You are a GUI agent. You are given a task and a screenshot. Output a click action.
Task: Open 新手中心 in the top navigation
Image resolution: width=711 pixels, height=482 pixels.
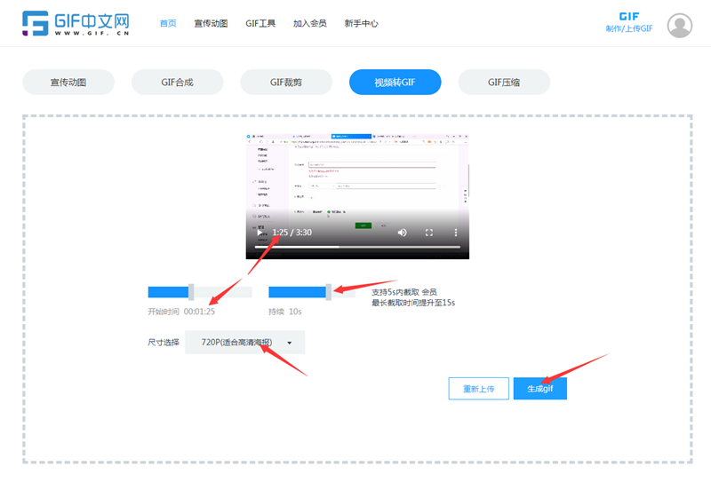pos(360,23)
